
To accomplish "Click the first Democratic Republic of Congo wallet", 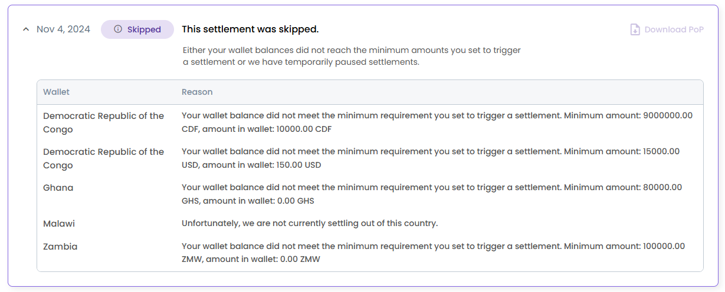I will 104,122.
